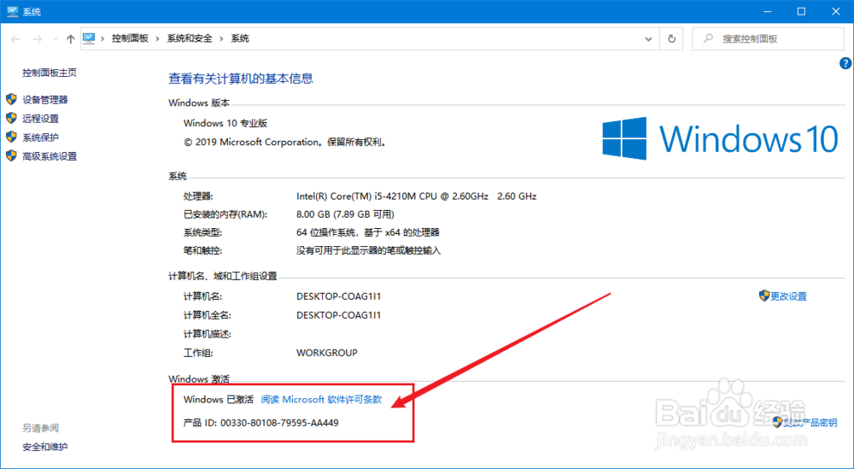Open recent locations dropdown arrow
Screen dimensions: 854x469
point(55,38)
